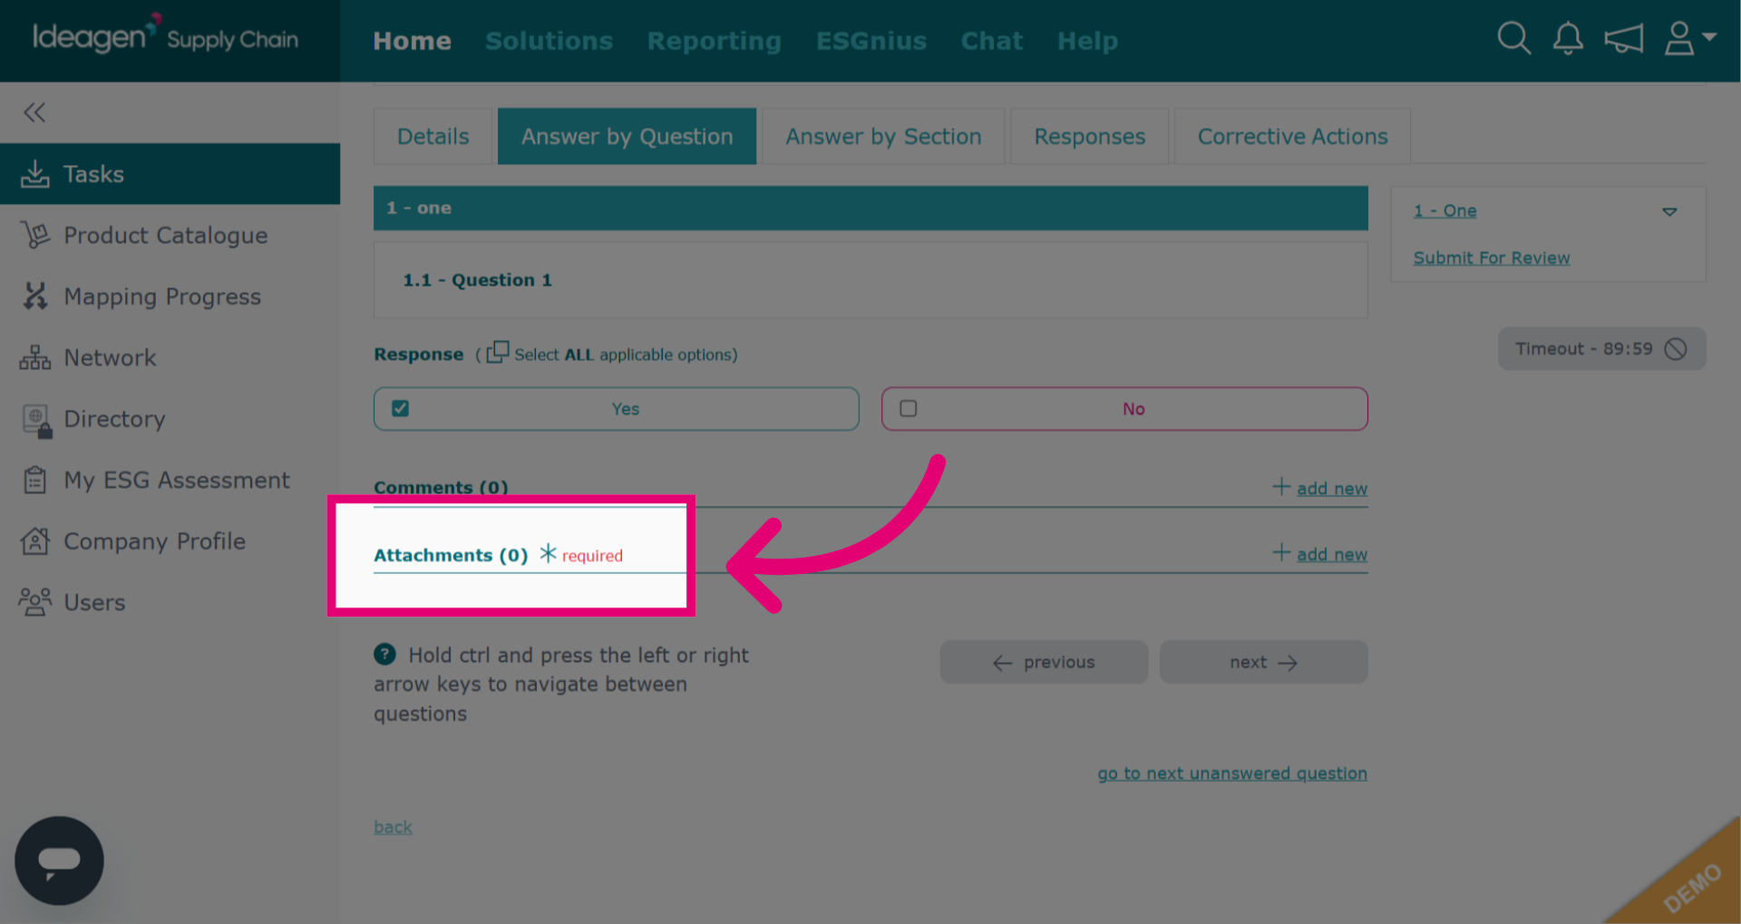
Task: Click plus icon for Comments add new
Action: point(1281,487)
